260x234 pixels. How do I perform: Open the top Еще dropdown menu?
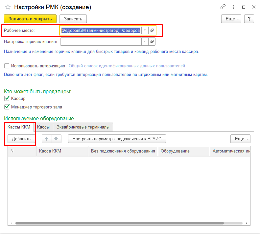[x=231, y=19]
